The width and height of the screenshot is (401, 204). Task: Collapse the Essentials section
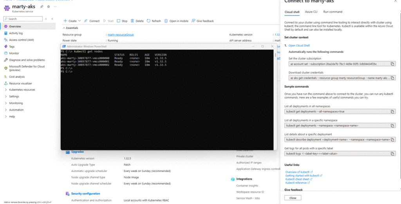(x=64, y=28)
